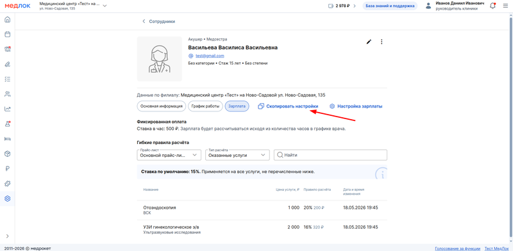The image size is (513, 251).
Task: Open the hospital bed icon in sidebar
Action: tap(7, 139)
